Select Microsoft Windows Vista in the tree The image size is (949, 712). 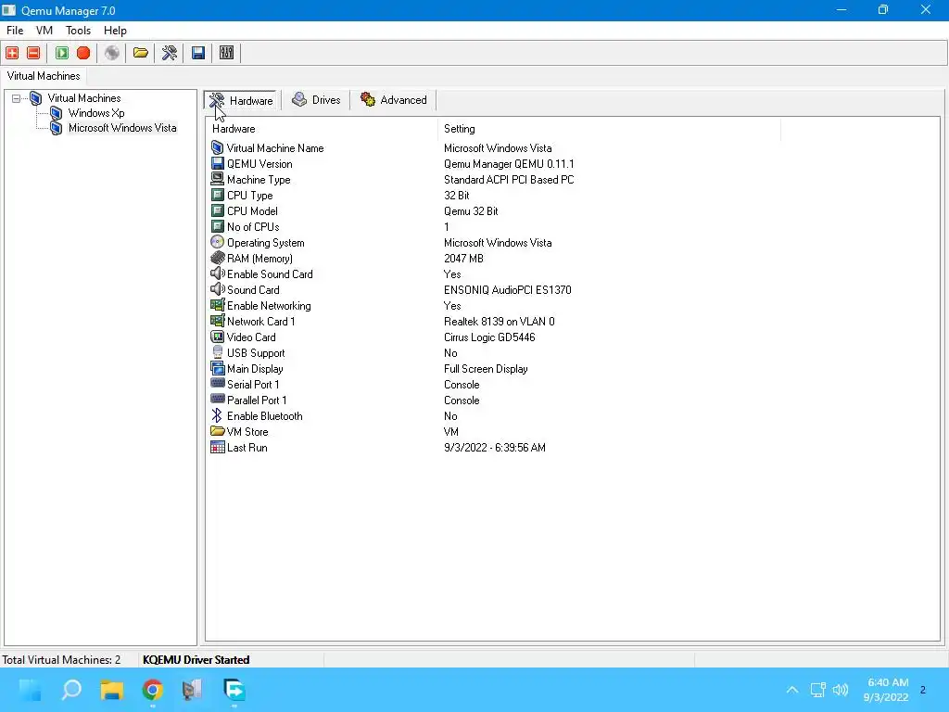point(122,128)
